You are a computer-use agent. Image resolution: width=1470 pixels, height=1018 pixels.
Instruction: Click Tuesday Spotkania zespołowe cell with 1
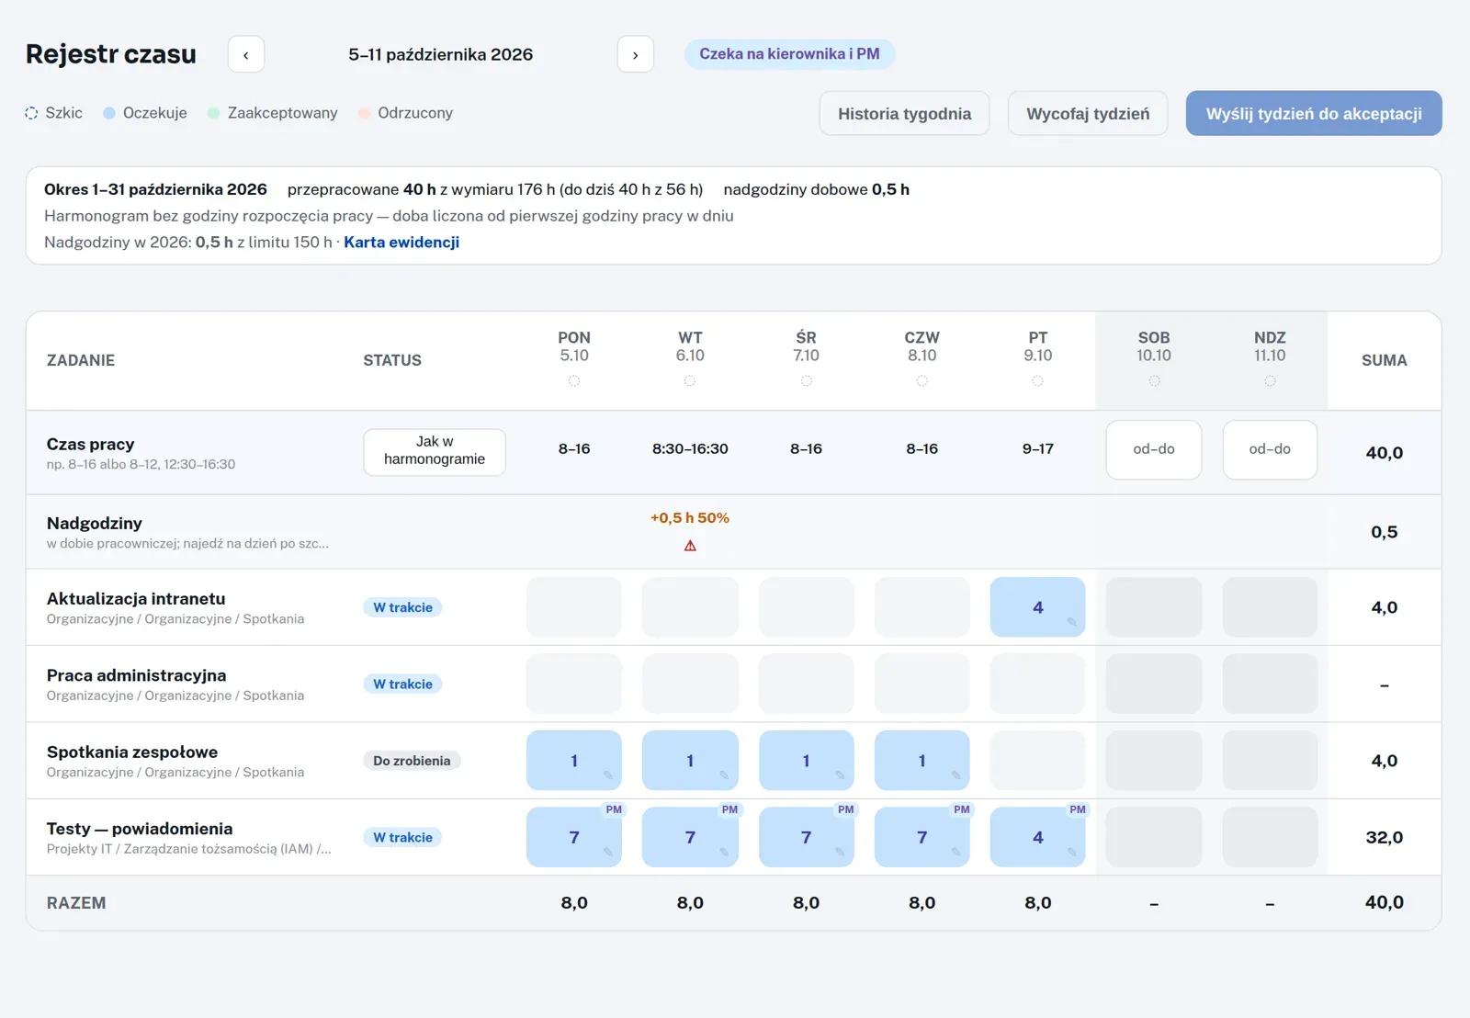690,761
